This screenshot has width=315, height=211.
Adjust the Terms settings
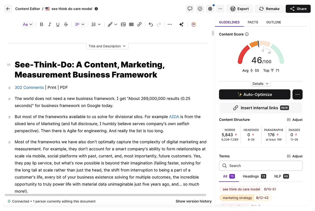point(295,156)
